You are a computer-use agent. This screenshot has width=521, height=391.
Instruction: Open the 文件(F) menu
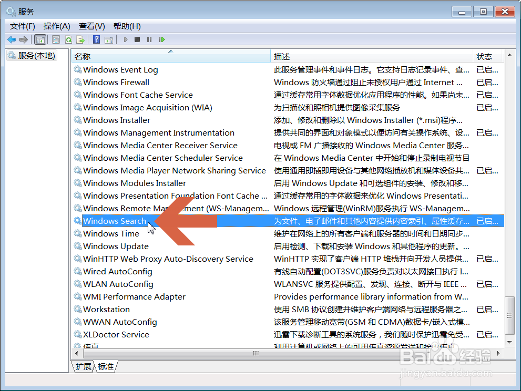point(22,26)
